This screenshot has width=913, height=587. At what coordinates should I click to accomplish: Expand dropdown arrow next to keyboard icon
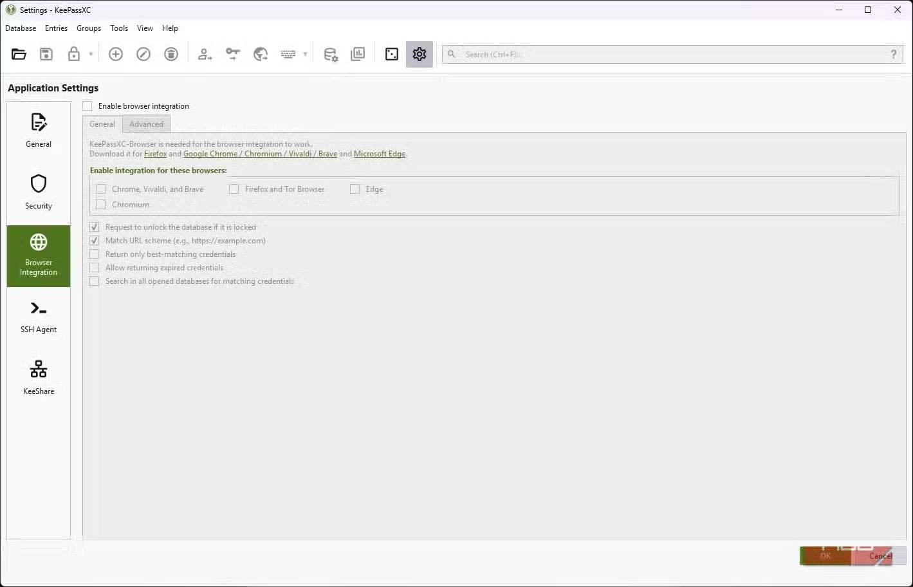click(305, 55)
